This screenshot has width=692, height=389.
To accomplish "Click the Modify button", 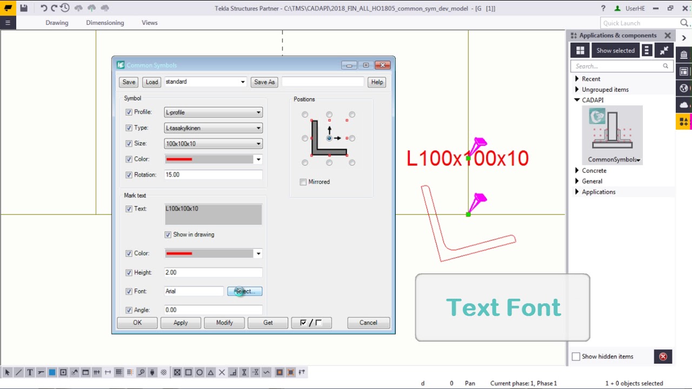I will coord(224,323).
